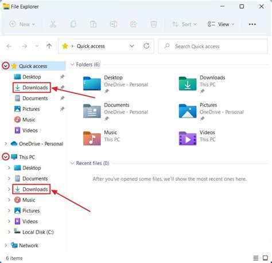Switch to large thumbnails view in status bar
Image resolution: width=272 pixels, height=263 pixels.
[265, 258]
